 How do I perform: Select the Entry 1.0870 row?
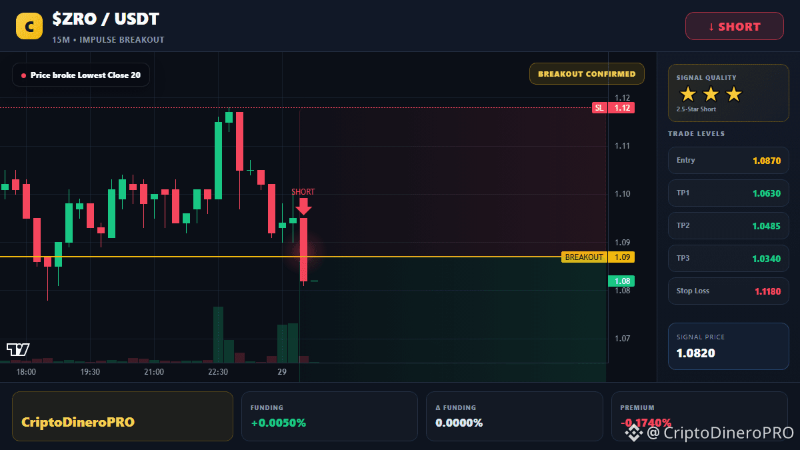[728, 161]
